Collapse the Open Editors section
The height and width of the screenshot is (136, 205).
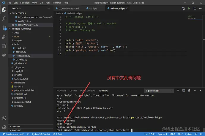pos(18,13)
